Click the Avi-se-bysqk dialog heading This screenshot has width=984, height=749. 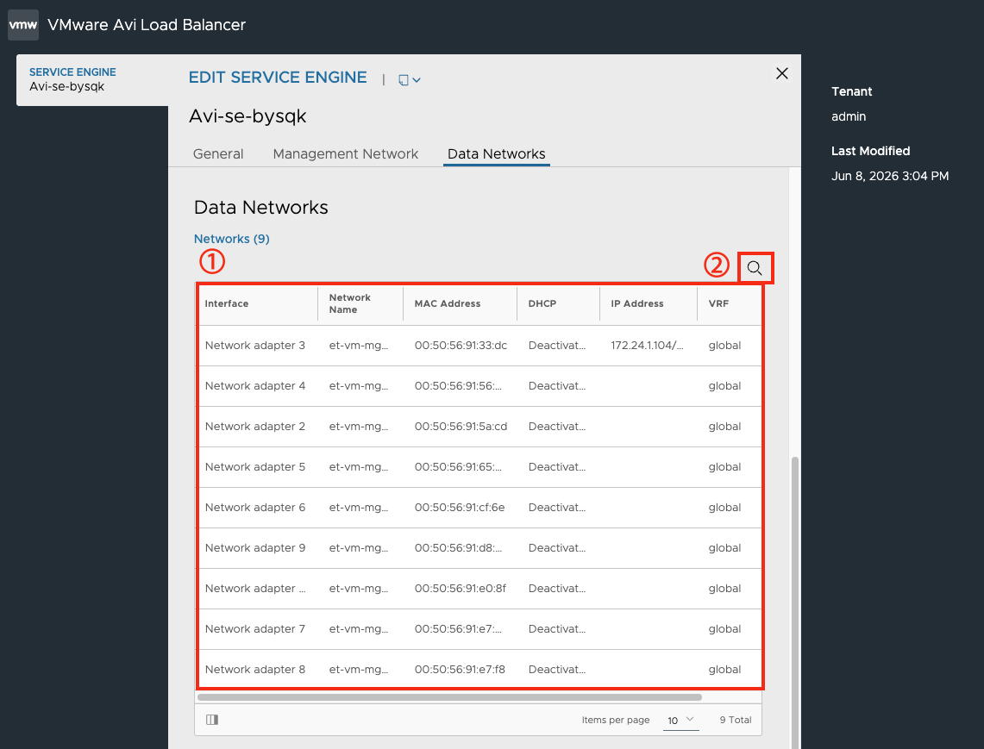coord(248,116)
